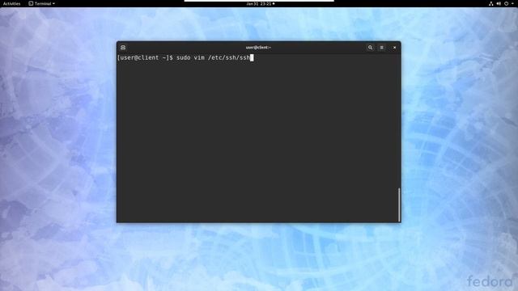The width and height of the screenshot is (518, 291).
Task: Click the [user@client ~]$ prompt text
Action: (145, 57)
